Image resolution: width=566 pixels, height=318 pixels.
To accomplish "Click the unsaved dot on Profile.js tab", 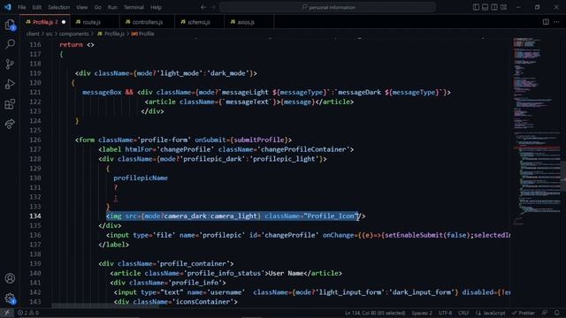I will (x=64, y=22).
